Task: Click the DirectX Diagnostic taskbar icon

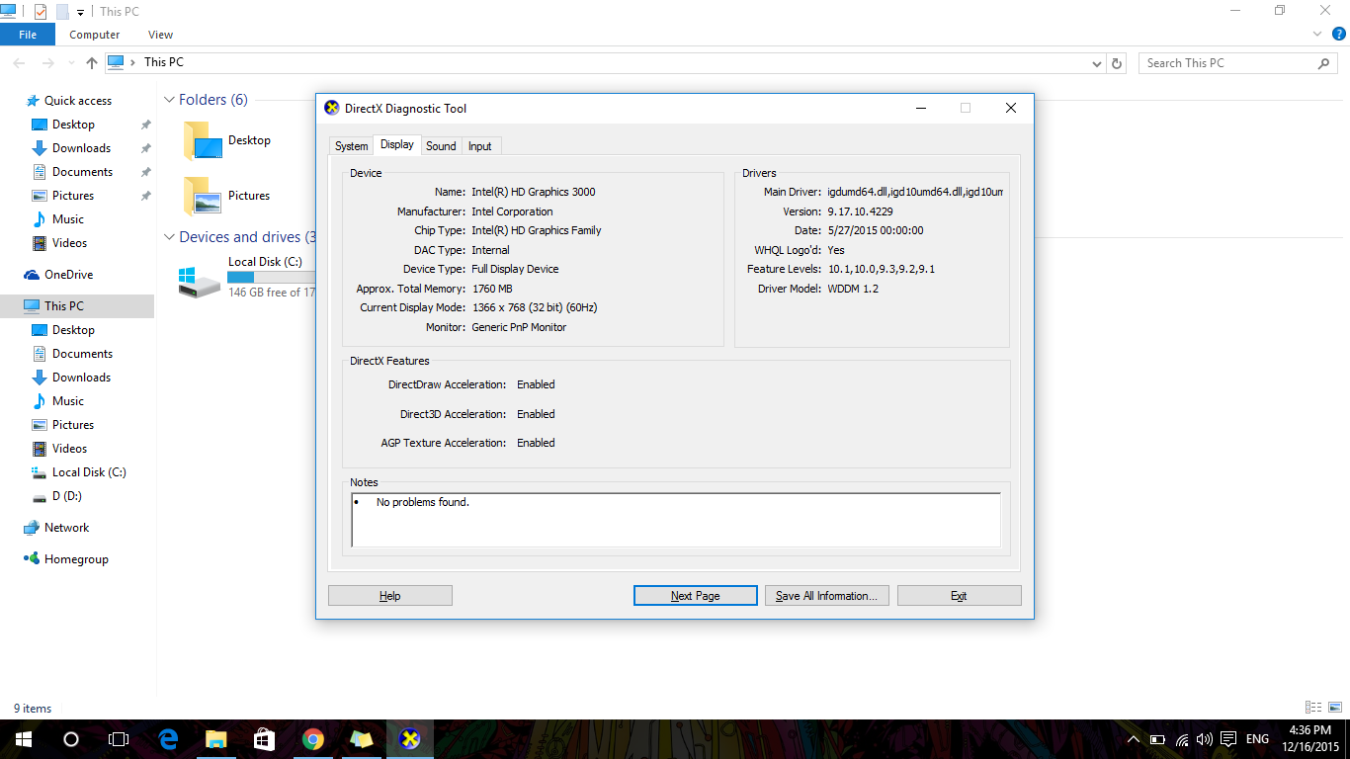Action: tap(409, 739)
